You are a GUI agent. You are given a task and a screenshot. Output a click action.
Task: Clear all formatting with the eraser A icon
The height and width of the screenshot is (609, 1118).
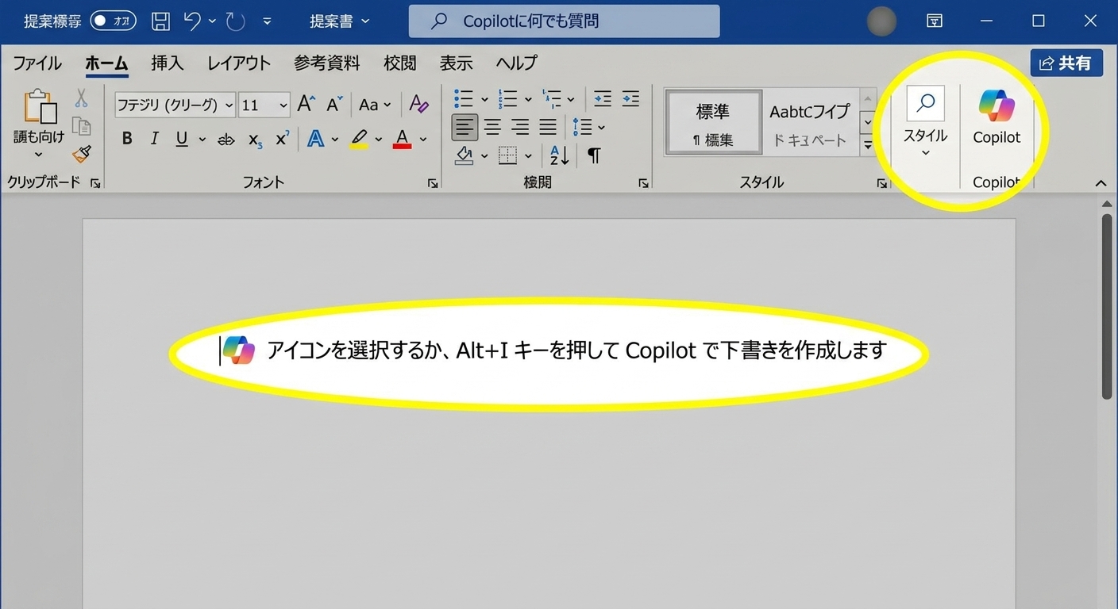418,104
